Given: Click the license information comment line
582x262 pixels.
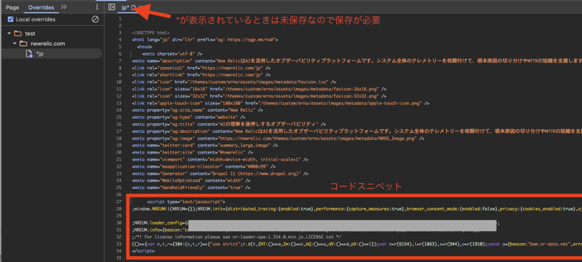Looking at the screenshot, I should click(237, 237).
